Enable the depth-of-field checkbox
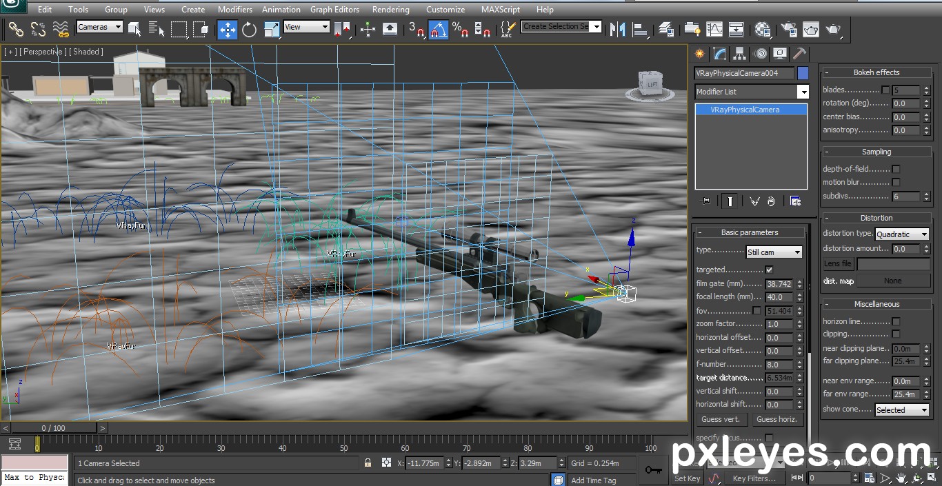Screen dimensions: 942x486 [x=896, y=169]
